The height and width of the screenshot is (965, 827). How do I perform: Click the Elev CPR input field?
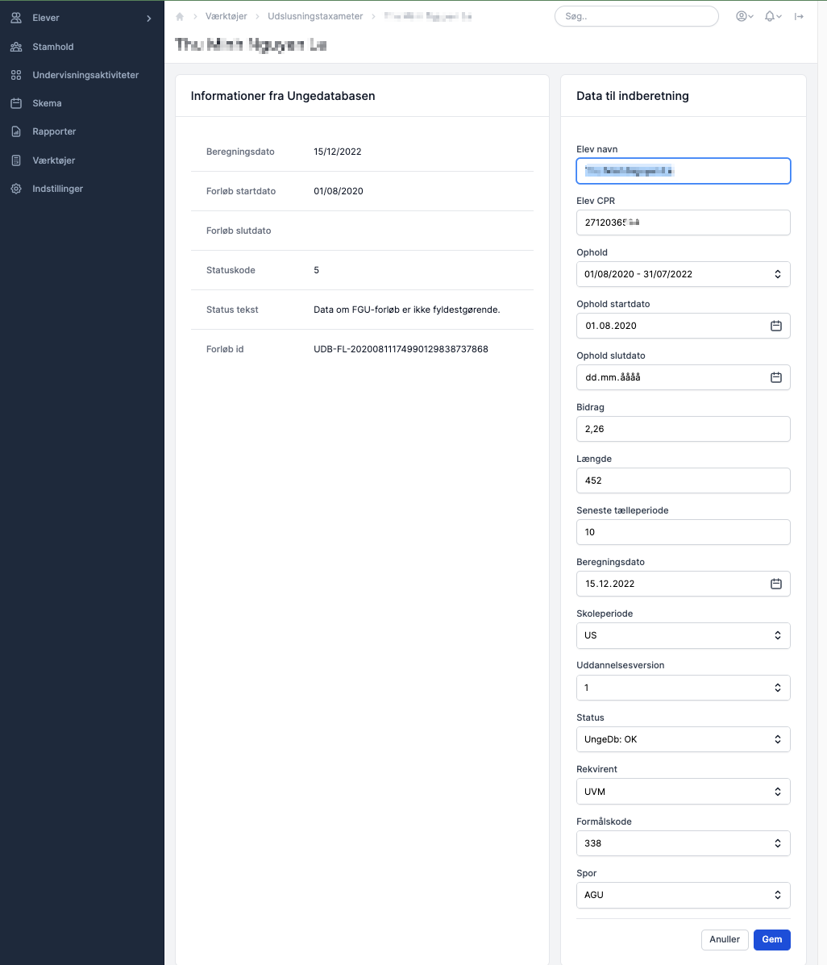tap(683, 223)
